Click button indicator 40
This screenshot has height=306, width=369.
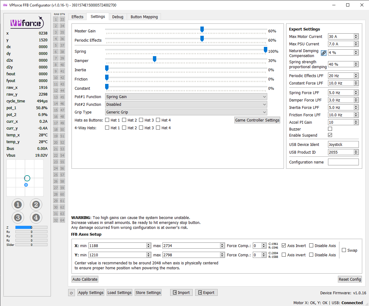pos(62,65)
